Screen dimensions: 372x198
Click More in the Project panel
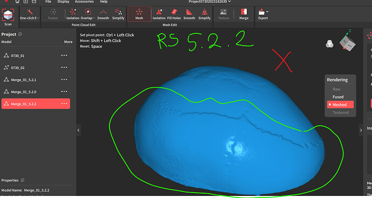[68, 41]
